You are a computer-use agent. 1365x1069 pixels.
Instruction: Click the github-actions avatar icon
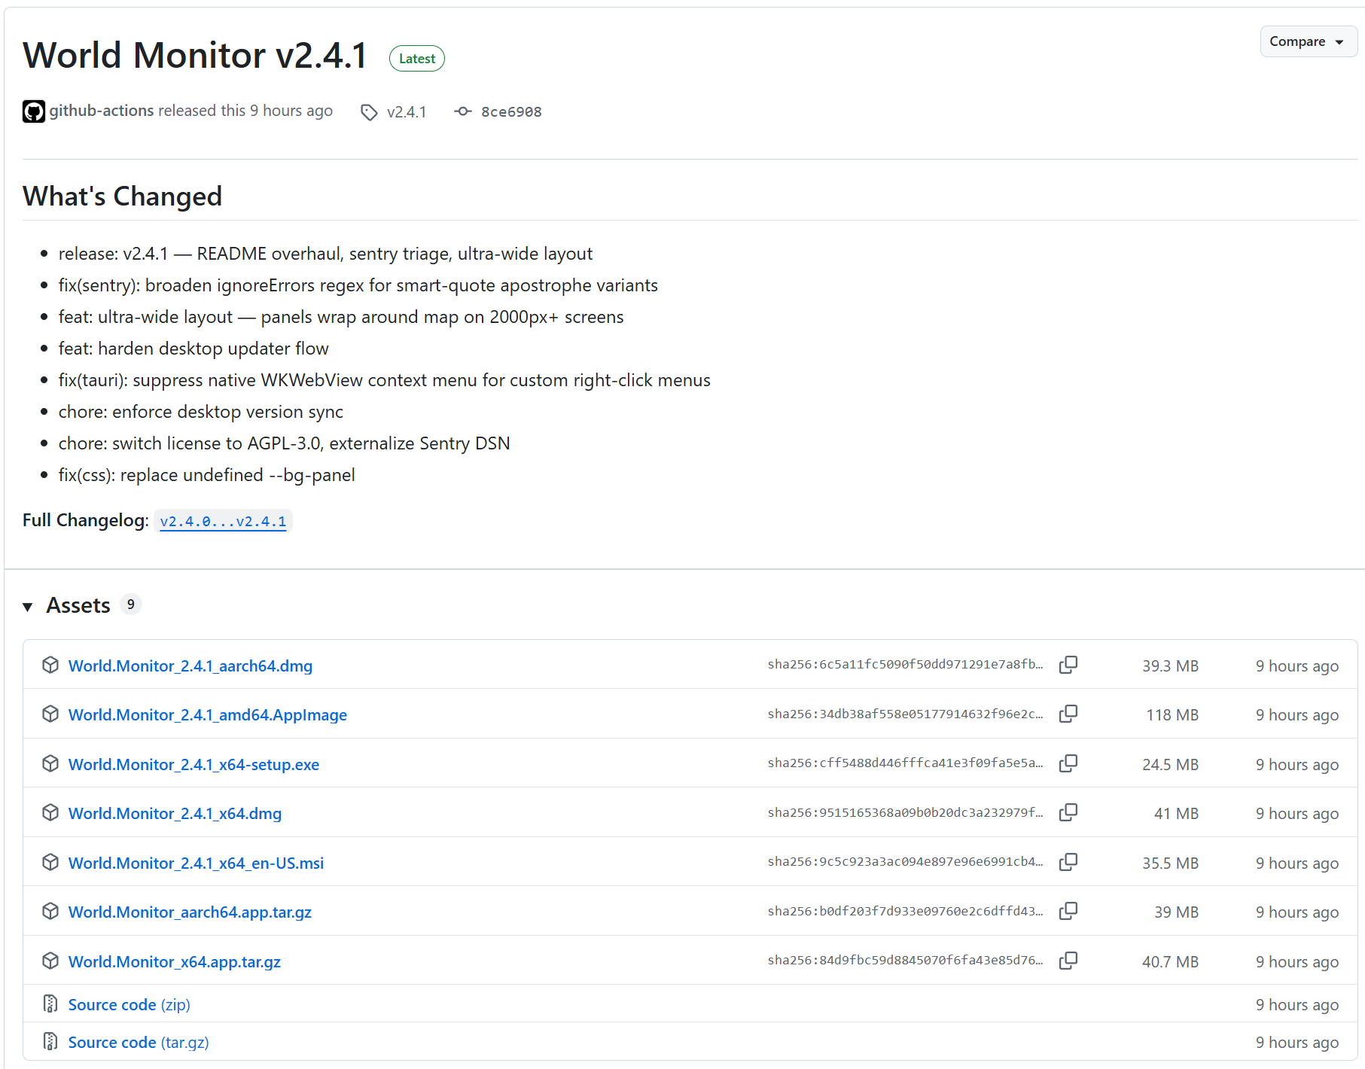tap(34, 111)
